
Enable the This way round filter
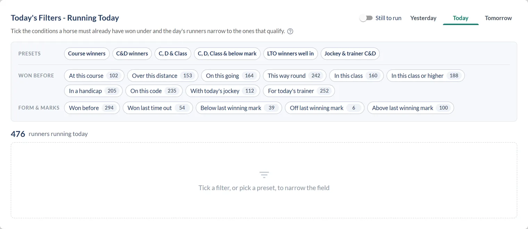pyautogui.click(x=295, y=76)
